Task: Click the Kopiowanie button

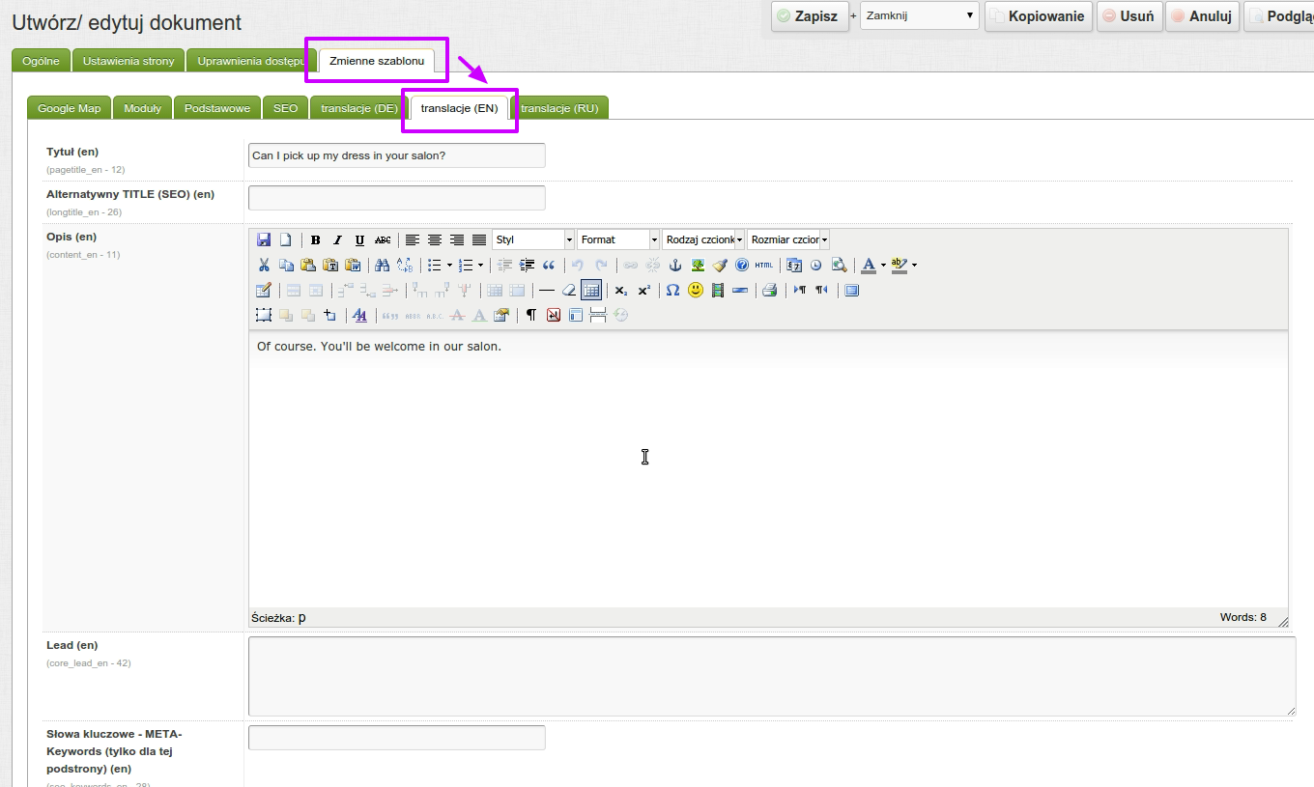Action: pyautogui.click(x=1039, y=16)
